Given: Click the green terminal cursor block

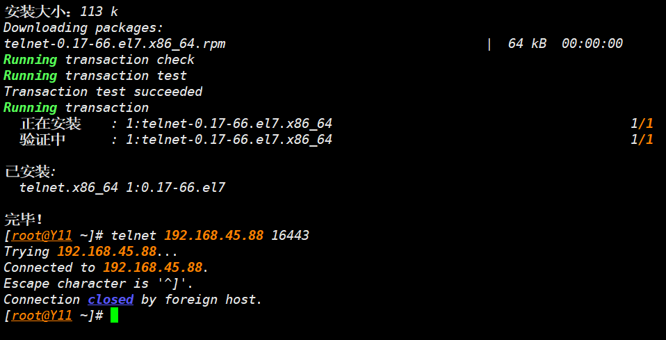Looking at the screenshot, I should [x=115, y=316].
